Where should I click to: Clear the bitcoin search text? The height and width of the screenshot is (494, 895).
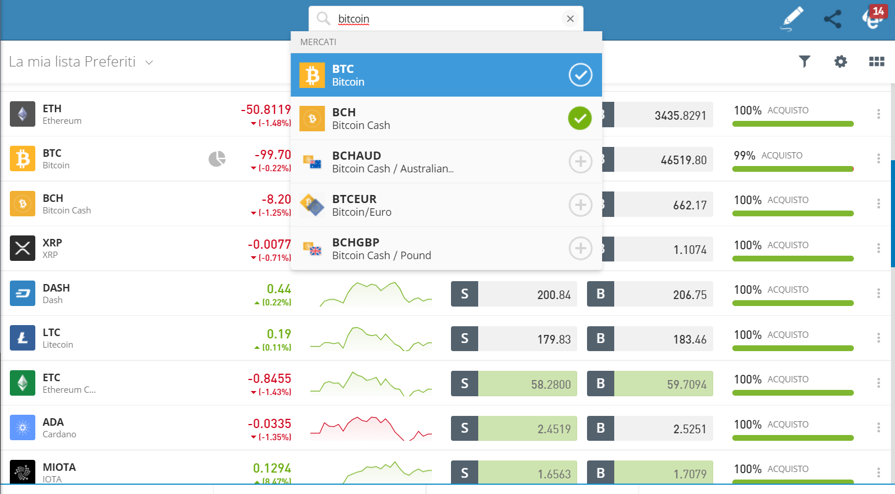coord(570,19)
